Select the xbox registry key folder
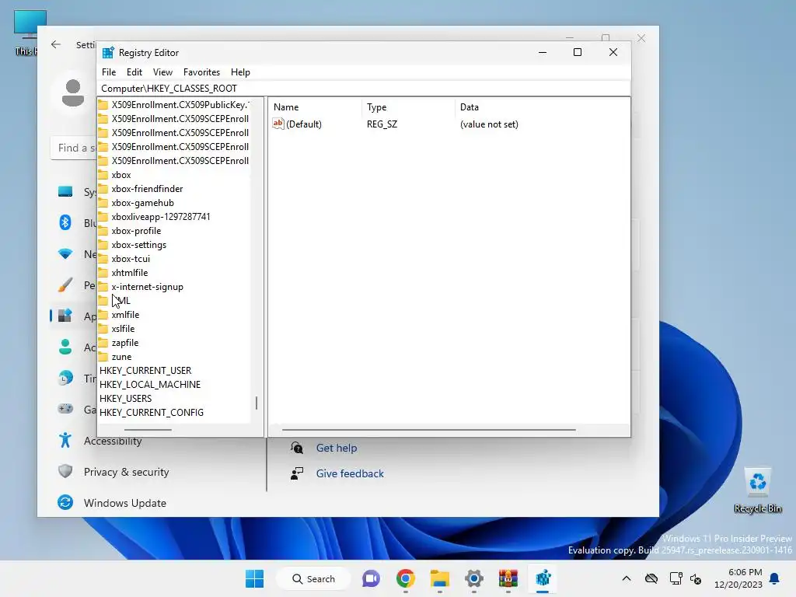The width and height of the screenshot is (796, 597). (121, 175)
